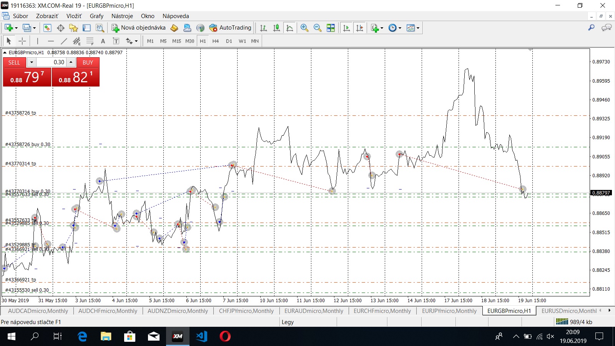The height and width of the screenshot is (346, 615).
Task: Toggle chart auto scroll
Action: tap(346, 28)
